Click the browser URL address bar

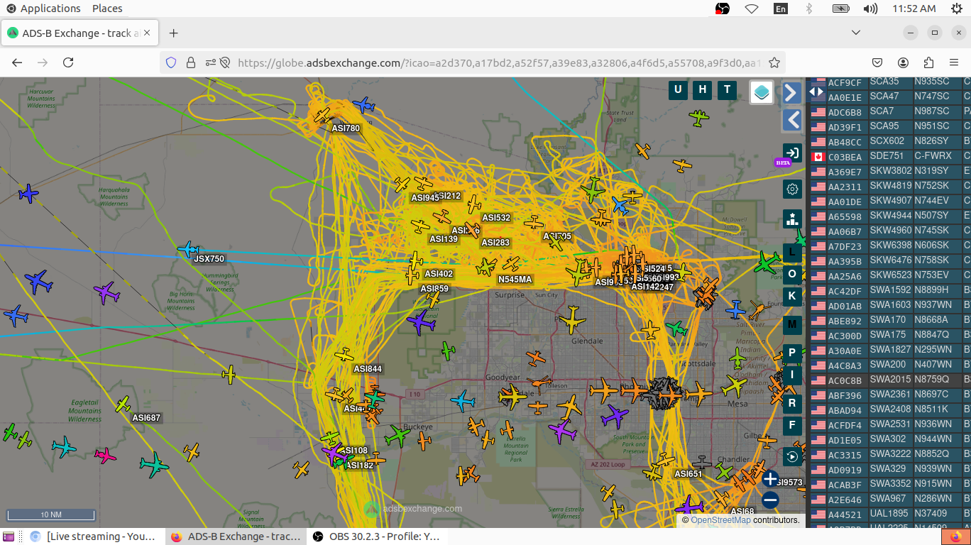click(499, 62)
